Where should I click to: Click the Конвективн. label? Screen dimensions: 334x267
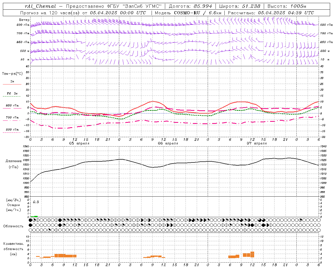pos(13,244)
